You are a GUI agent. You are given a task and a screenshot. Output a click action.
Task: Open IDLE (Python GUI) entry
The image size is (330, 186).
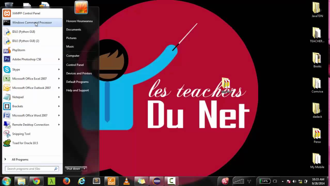pos(32,32)
